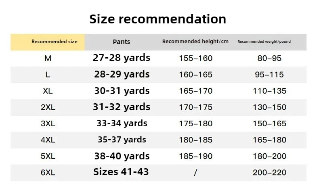Select the 2XL size cell
The image size is (319, 184).
click(x=48, y=107)
